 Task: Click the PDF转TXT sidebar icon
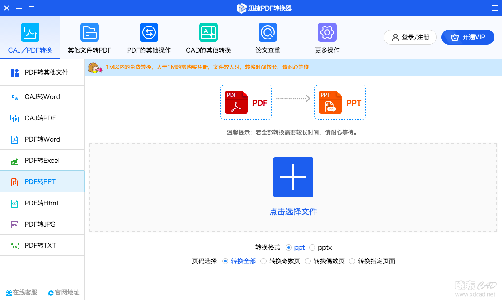[x=15, y=246]
